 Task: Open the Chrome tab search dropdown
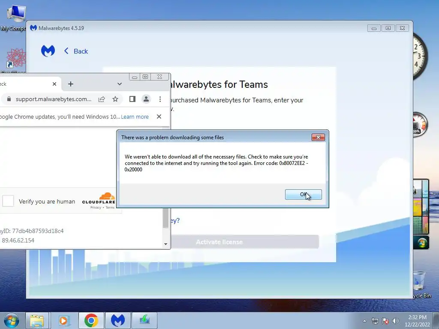pyautogui.click(x=120, y=84)
